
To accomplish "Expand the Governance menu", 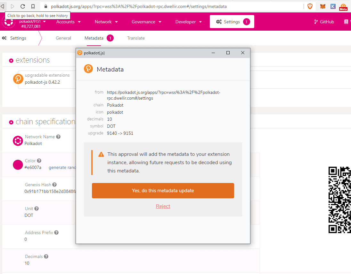I will click(x=146, y=22).
